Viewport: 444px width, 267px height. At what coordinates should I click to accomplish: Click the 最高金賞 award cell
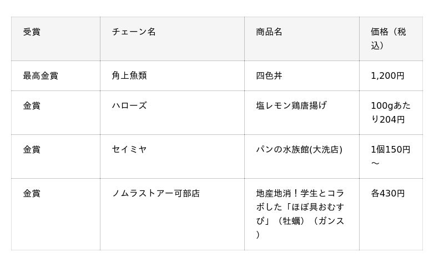coord(41,76)
